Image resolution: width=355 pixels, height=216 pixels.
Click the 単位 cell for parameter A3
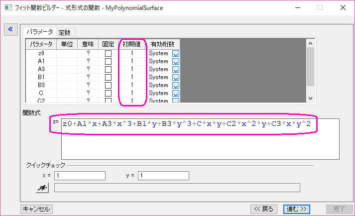click(x=67, y=69)
